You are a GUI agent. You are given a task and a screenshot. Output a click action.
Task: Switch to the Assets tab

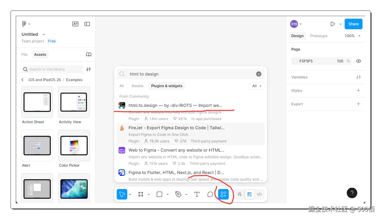tap(40, 54)
